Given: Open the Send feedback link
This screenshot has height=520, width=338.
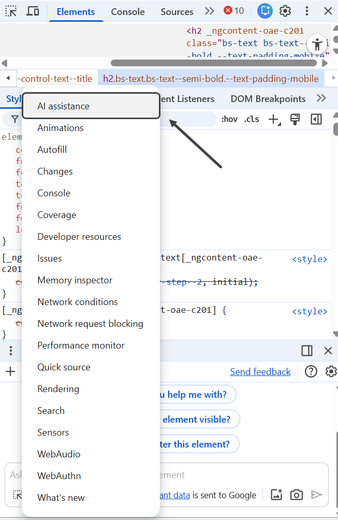Looking at the screenshot, I should [260, 372].
